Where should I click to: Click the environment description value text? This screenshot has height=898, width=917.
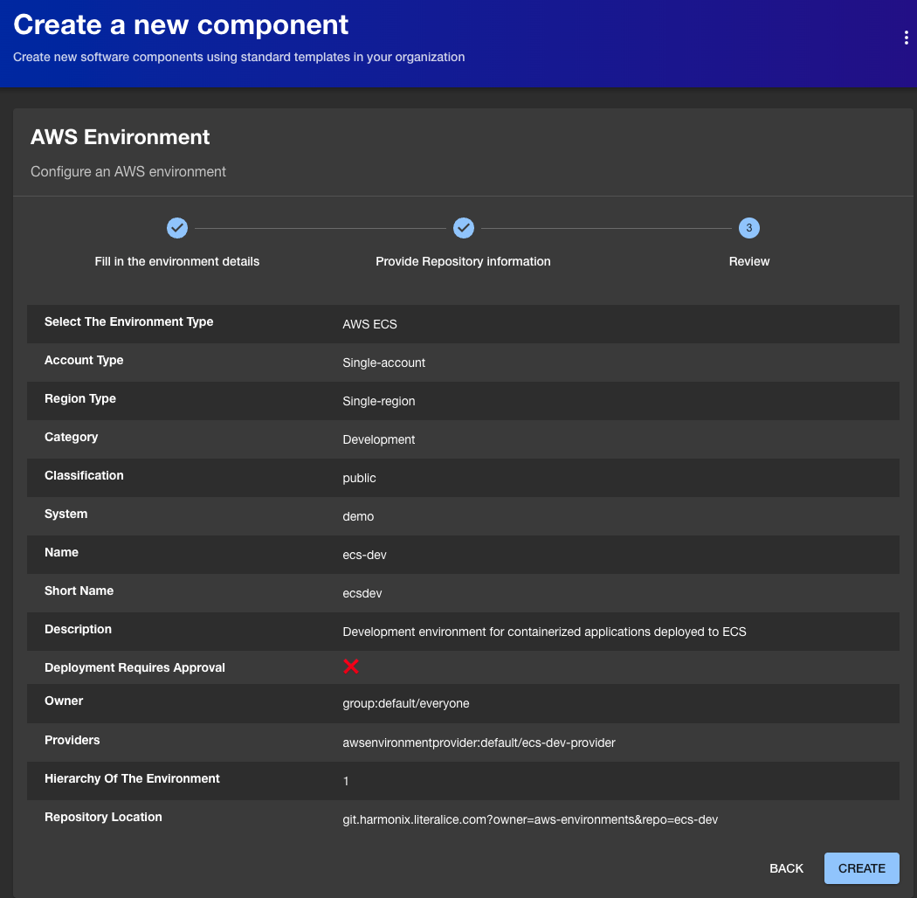[544, 632]
